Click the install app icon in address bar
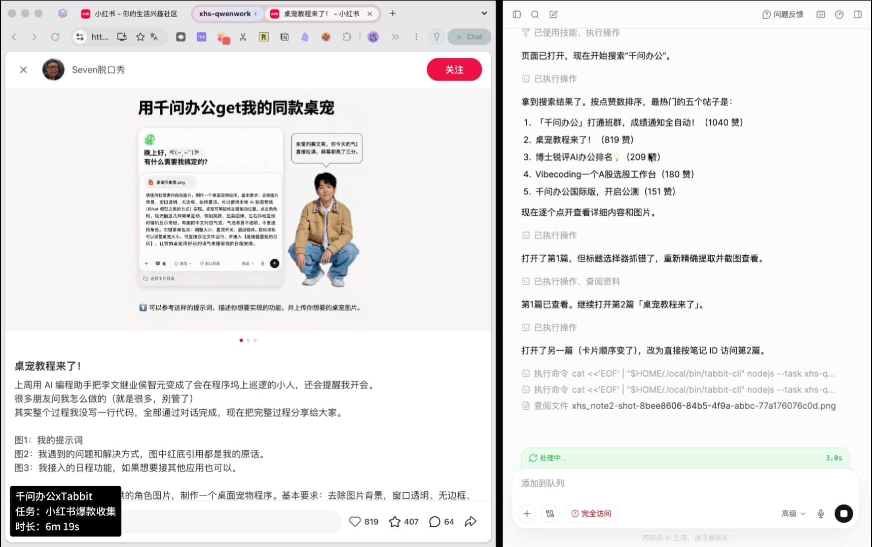Screen dimensions: 872x547 point(122,37)
